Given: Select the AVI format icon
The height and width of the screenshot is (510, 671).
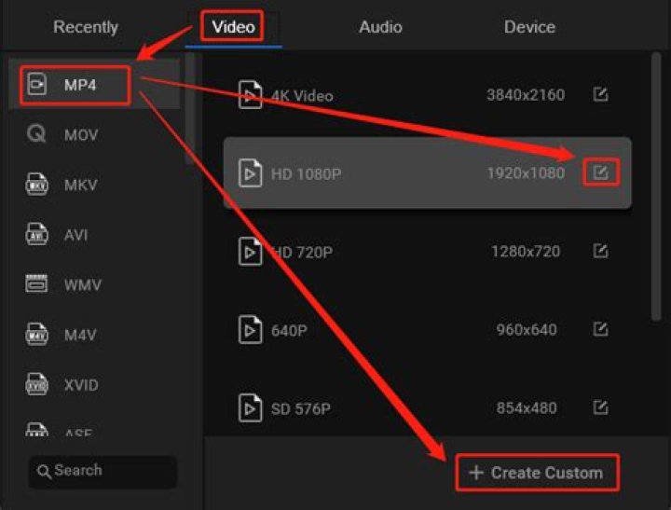Looking at the screenshot, I should pos(36,234).
